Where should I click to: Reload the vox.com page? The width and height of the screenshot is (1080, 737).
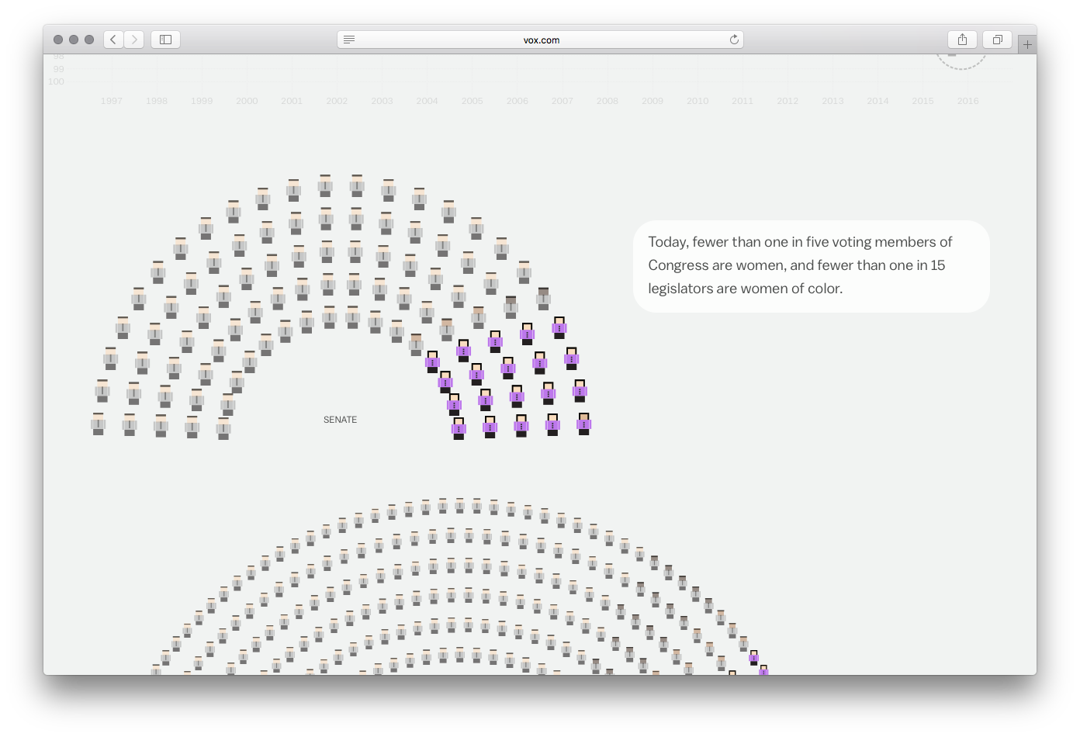coord(733,40)
